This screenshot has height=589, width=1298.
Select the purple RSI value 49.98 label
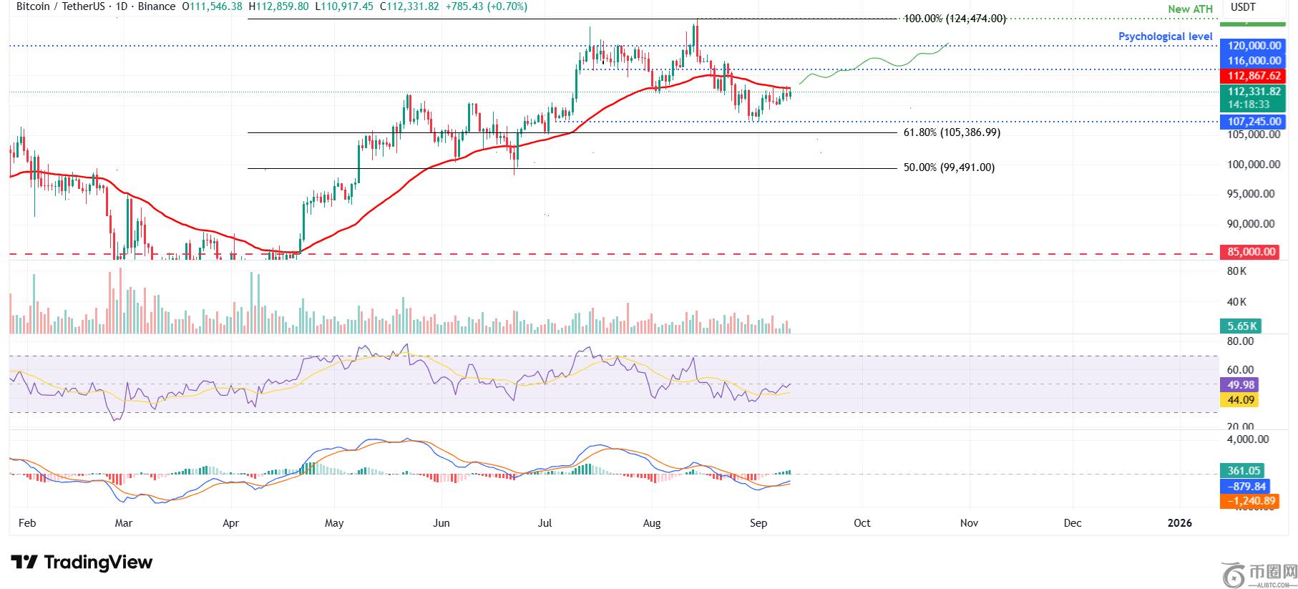point(1239,385)
